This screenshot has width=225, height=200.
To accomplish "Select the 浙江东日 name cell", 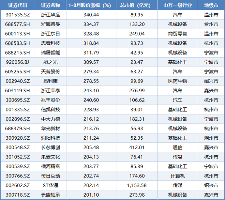I will point(50,34).
